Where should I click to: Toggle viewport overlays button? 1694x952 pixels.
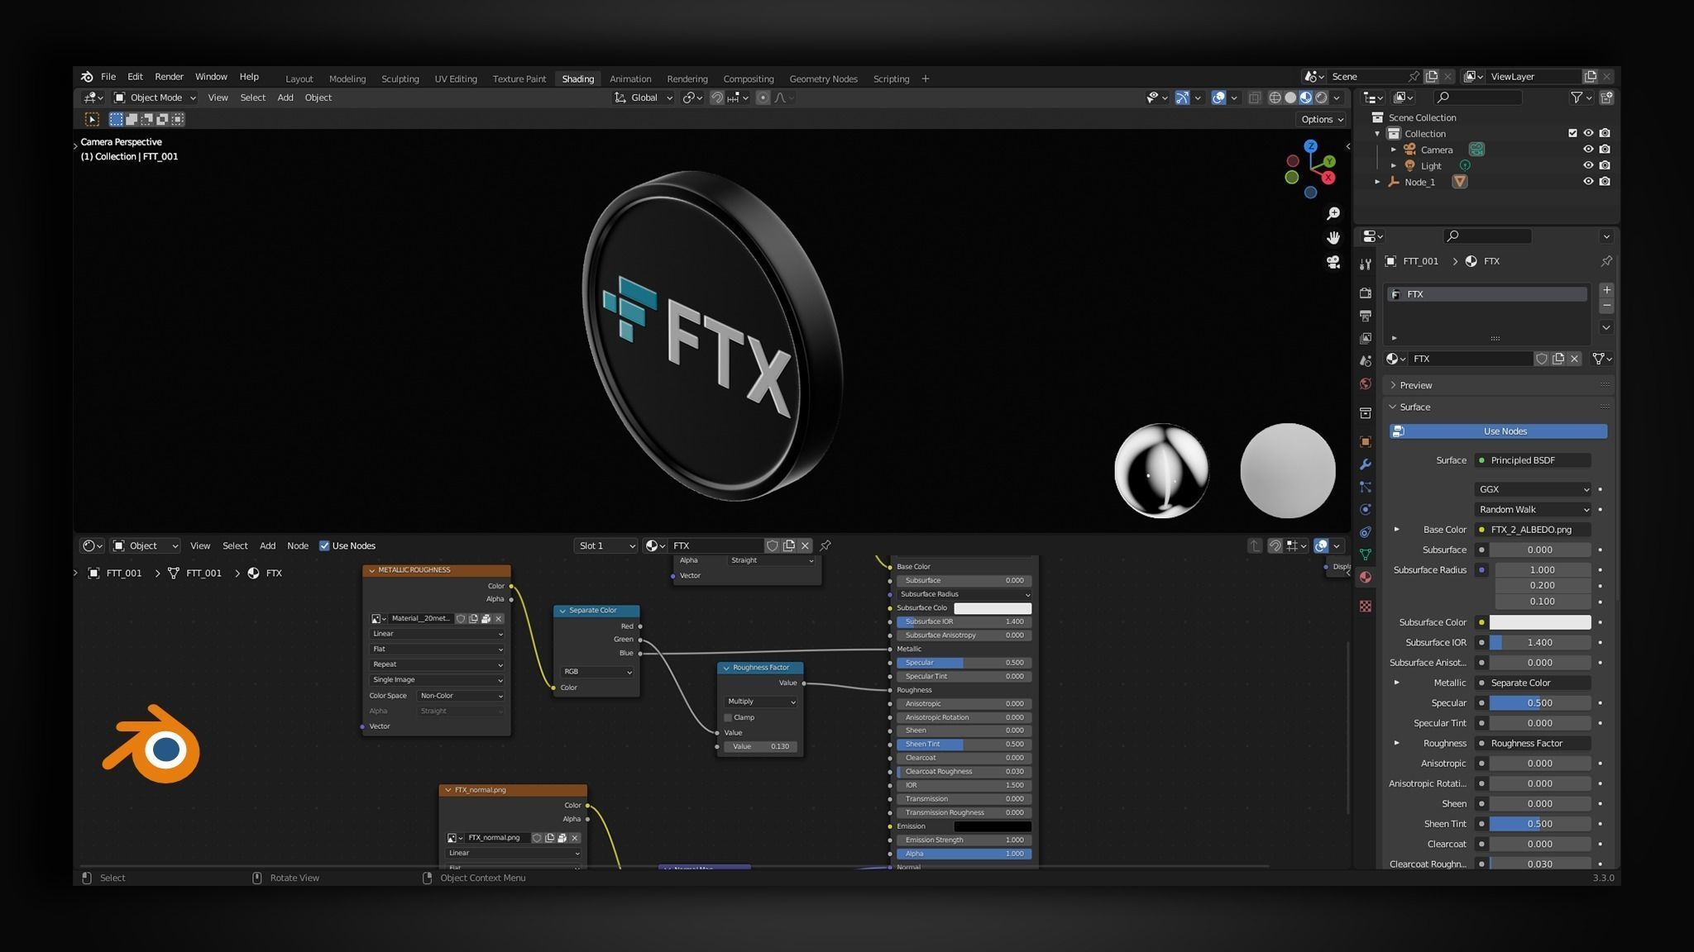coord(1218,98)
